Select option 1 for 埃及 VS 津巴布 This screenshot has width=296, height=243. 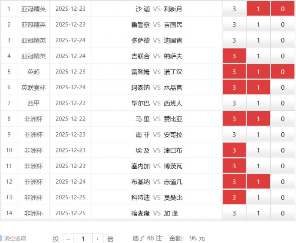click(x=258, y=150)
